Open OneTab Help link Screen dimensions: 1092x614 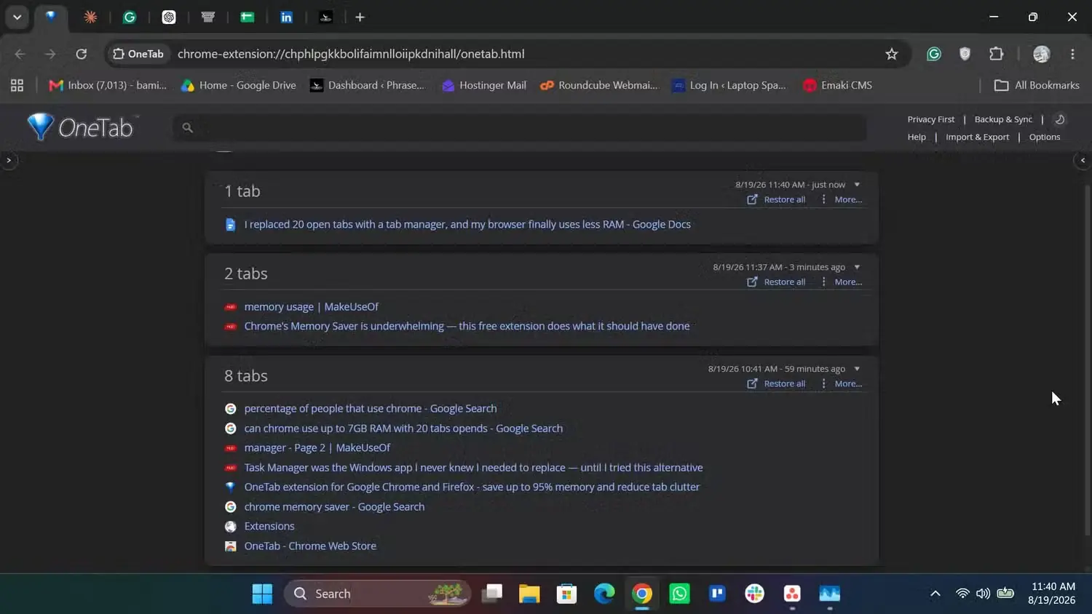coord(917,137)
